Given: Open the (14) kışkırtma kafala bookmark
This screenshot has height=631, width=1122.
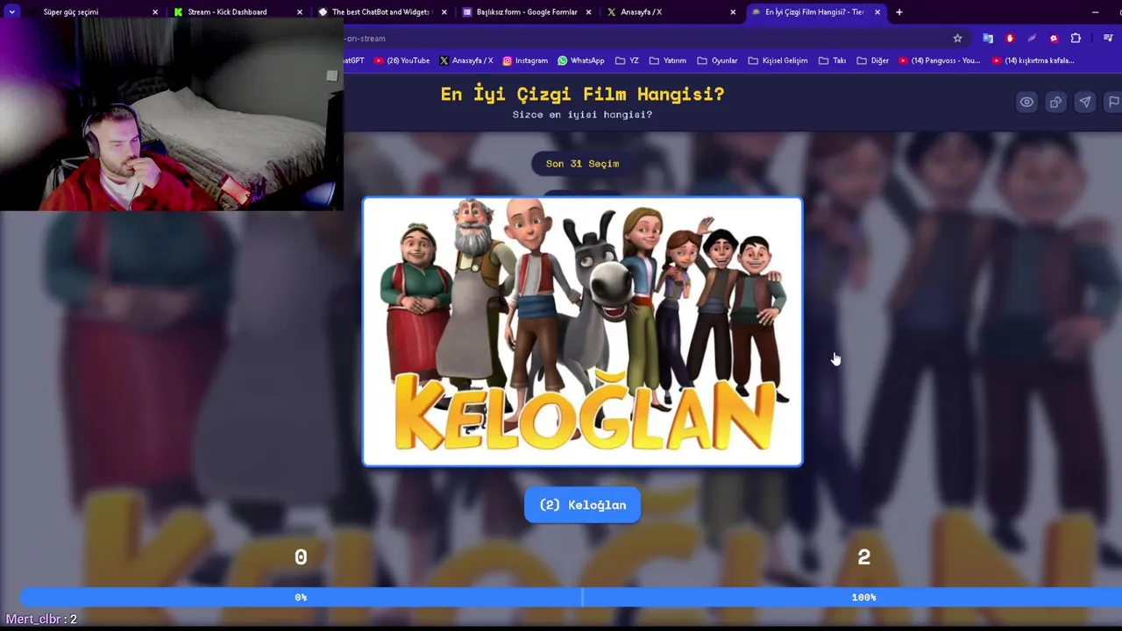Looking at the screenshot, I should click(x=1033, y=60).
